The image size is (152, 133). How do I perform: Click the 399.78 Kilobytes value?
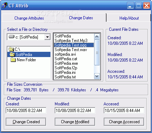tap(72, 90)
